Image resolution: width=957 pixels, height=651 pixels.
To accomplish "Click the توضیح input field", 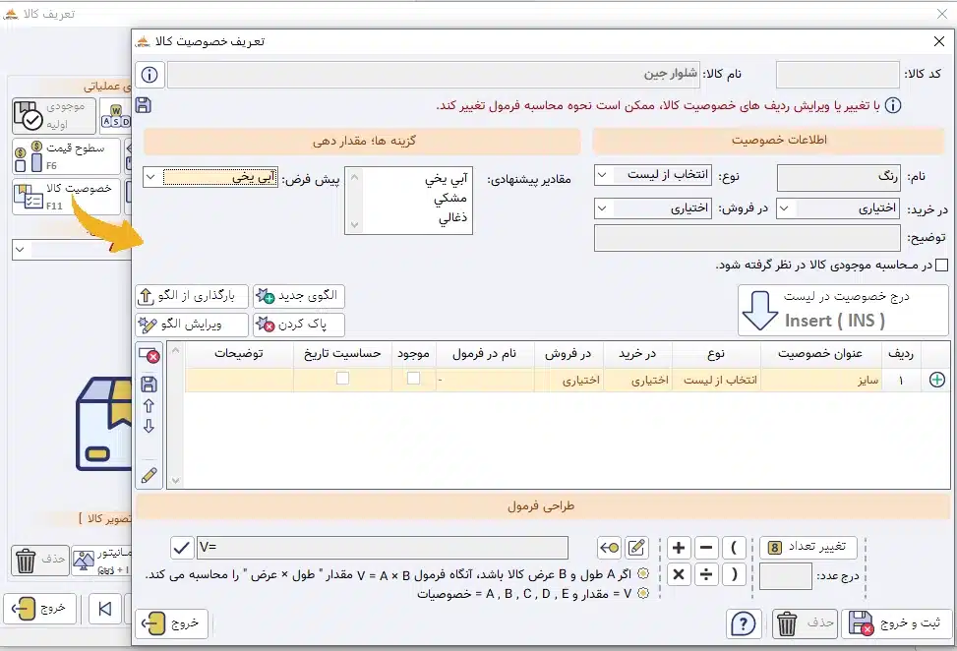I will tap(748, 238).
